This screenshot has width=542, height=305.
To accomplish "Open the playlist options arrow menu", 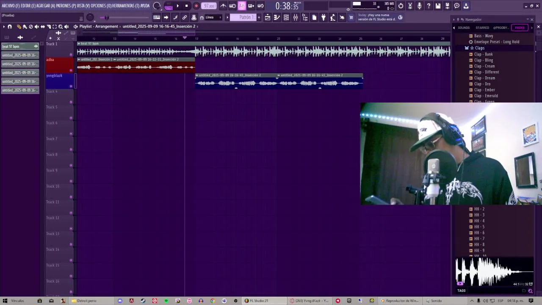I will pyautogui.click(x=4, y=27).
